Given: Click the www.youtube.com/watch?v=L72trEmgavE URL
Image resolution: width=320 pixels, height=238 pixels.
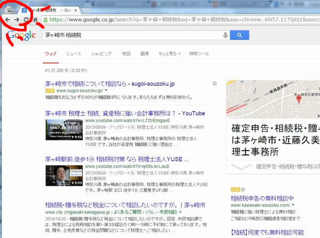Looking at the screenshot, I should point(127,121).
